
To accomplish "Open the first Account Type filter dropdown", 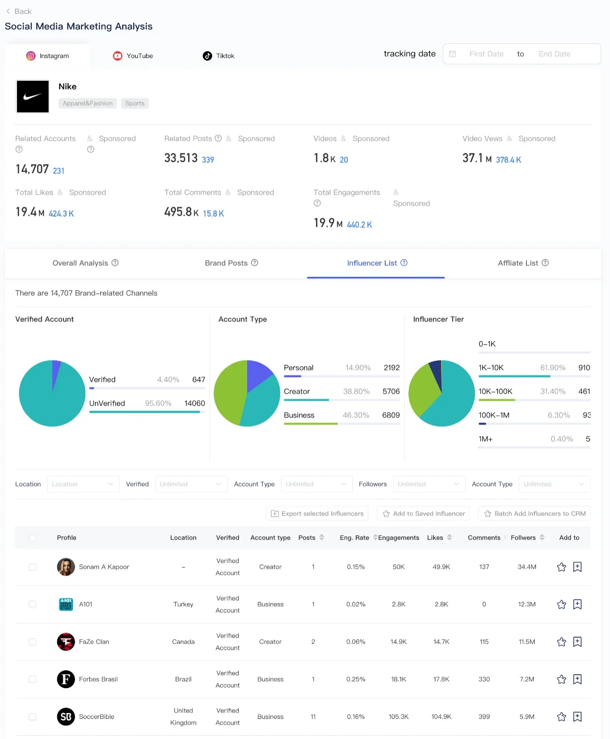I will click(317, 484).
